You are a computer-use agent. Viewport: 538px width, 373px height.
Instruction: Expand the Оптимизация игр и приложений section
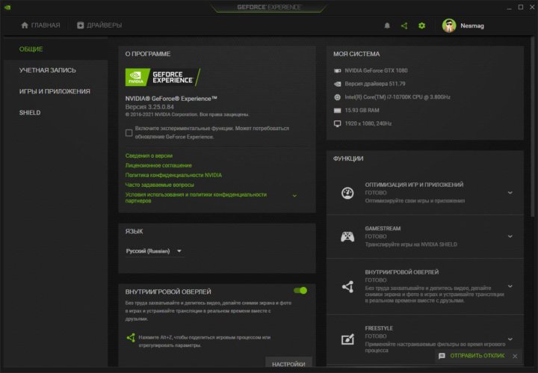click(510, 192)
